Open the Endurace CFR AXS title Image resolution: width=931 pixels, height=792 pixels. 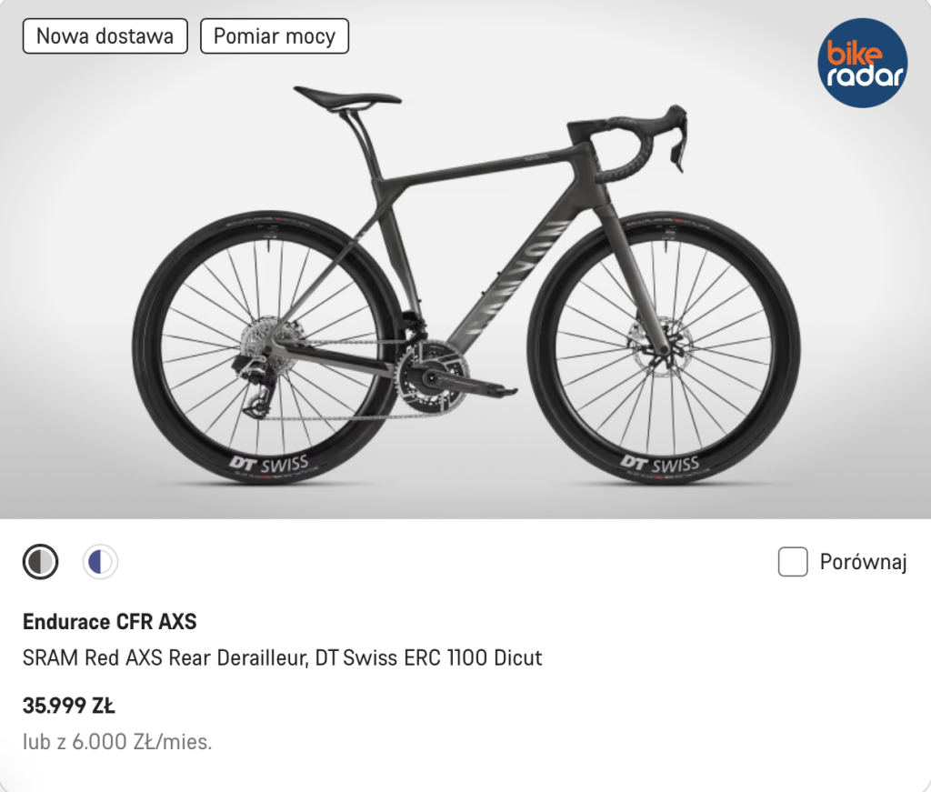109,622
